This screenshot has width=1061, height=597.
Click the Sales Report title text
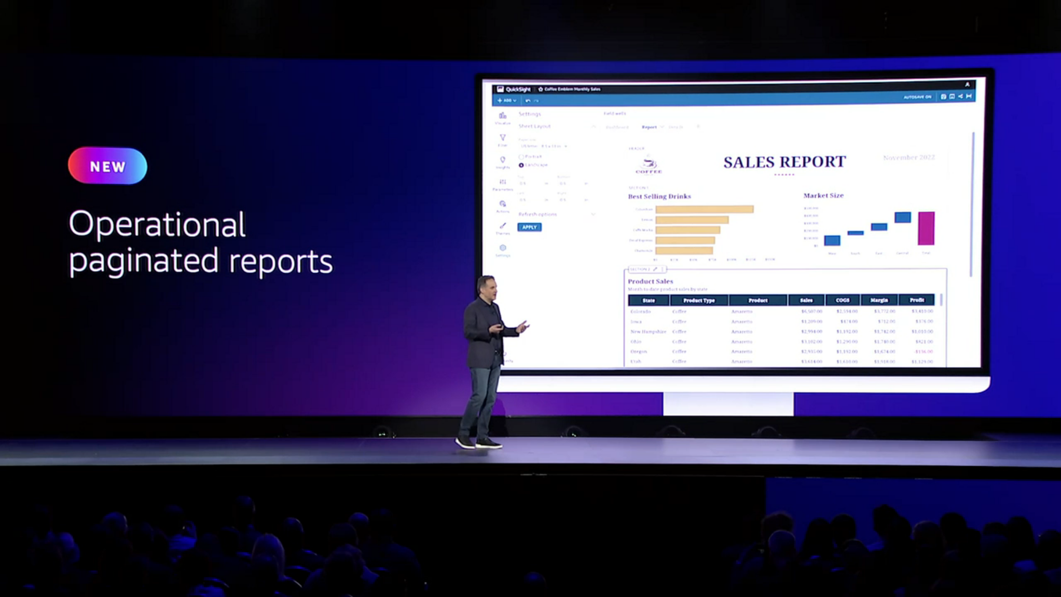click(784, 162)
